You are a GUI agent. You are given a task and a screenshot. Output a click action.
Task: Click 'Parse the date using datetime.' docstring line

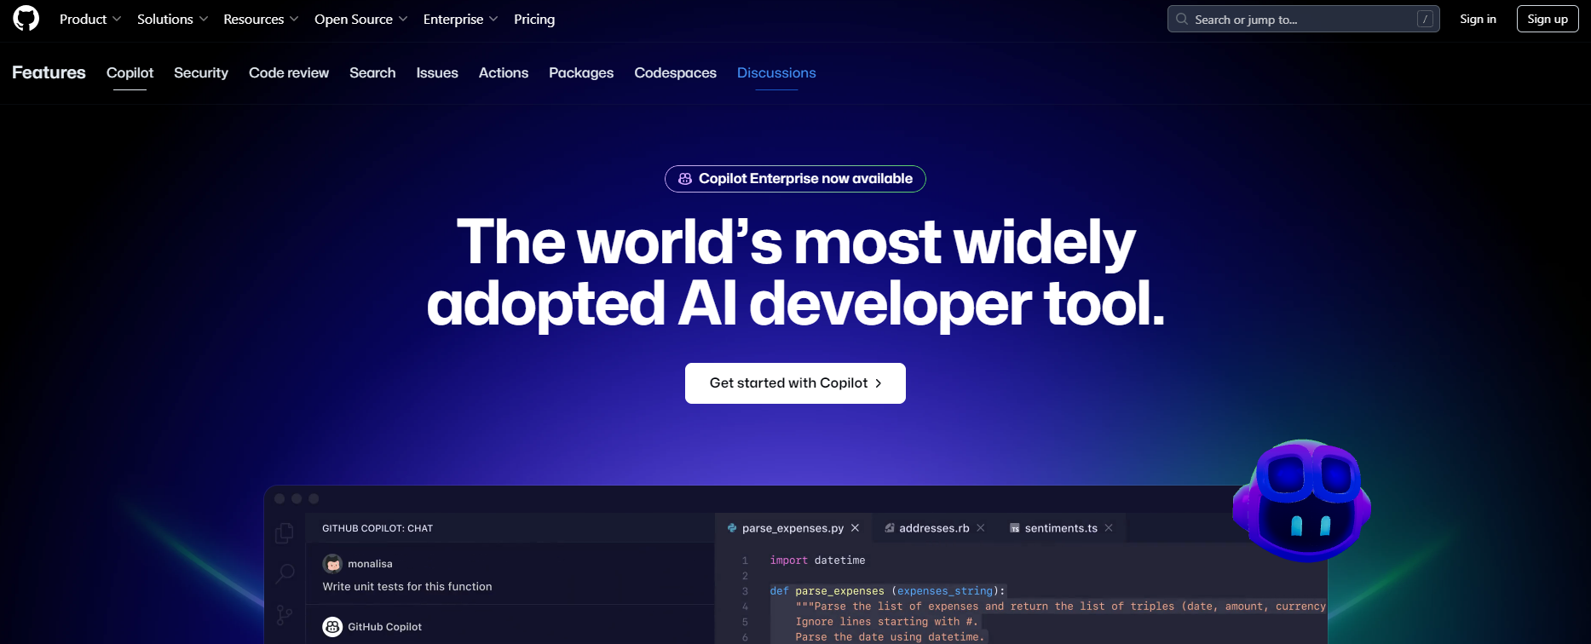[x=890, y=637]
